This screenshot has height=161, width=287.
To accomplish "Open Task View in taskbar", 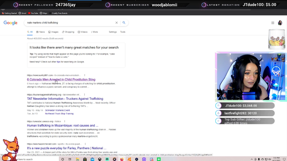I will click(x=70, y=159).
